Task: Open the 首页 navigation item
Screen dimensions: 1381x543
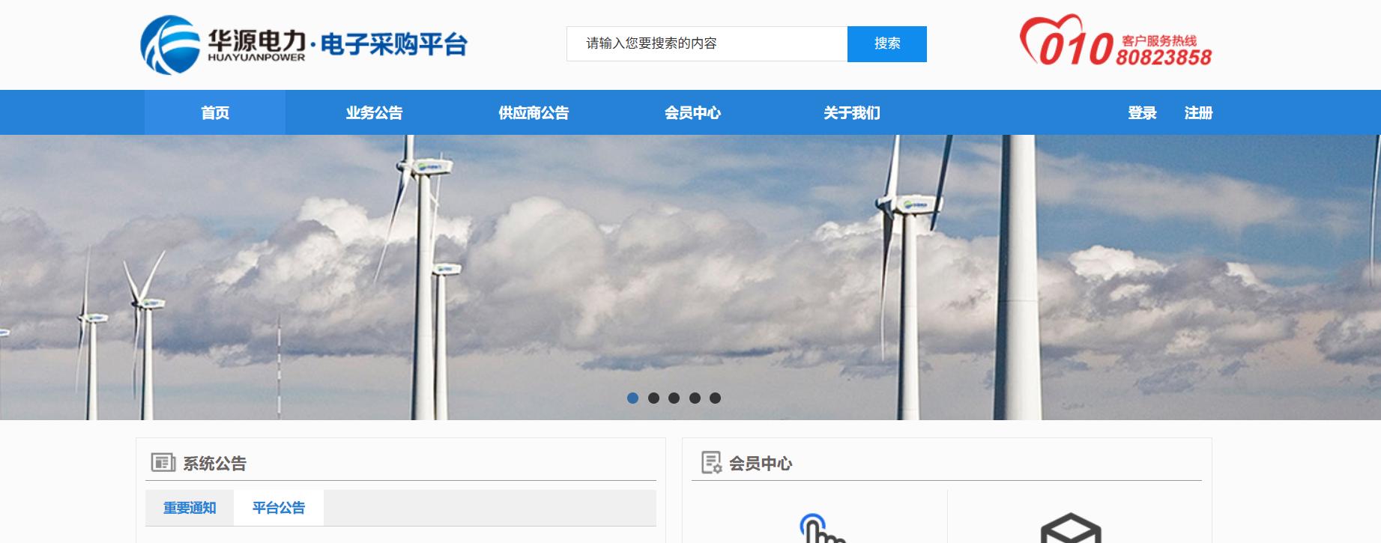Action: click(x=215, y=113)
